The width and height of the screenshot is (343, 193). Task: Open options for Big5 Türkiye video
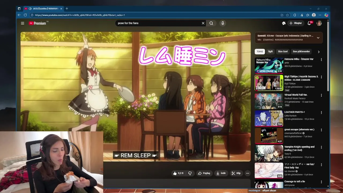321,77
